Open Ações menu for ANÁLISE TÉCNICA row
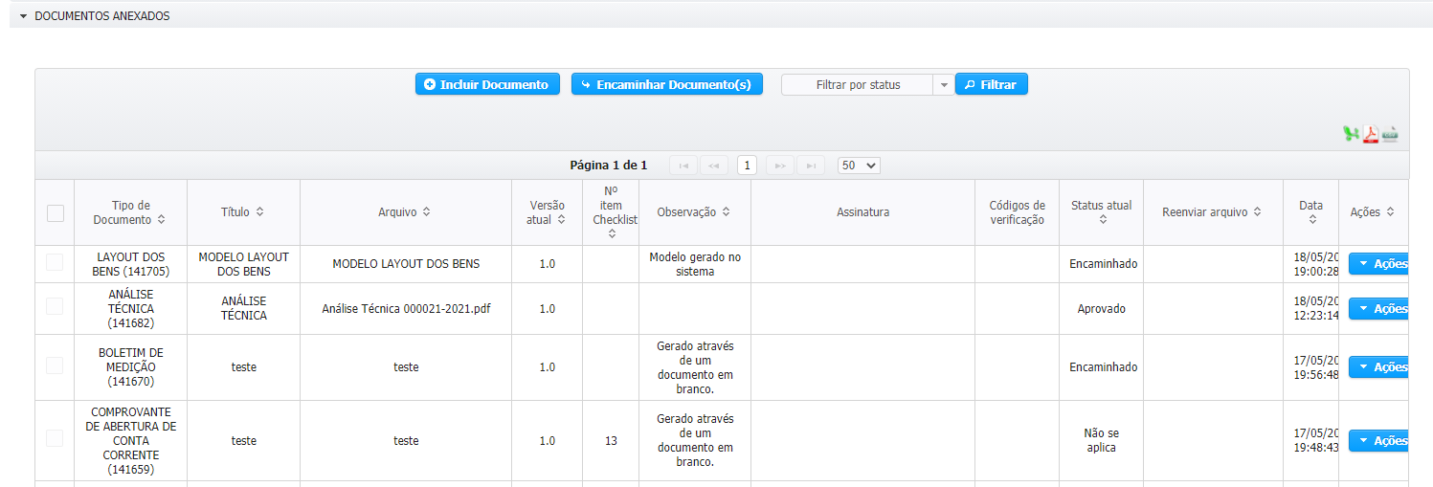Screen dimensions: 1433x487 pos(1378,308)
